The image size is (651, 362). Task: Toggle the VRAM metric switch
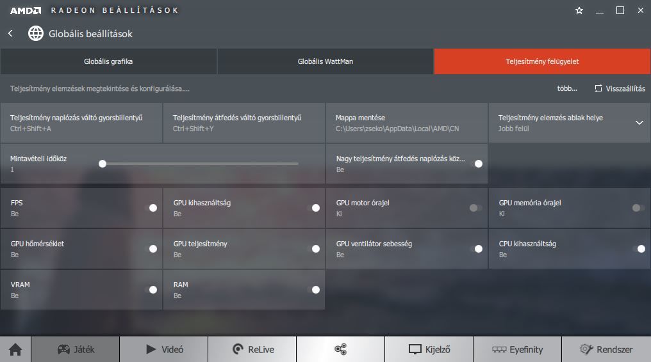151,290
